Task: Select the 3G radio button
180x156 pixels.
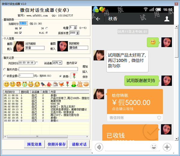Action: pos(46,28)
